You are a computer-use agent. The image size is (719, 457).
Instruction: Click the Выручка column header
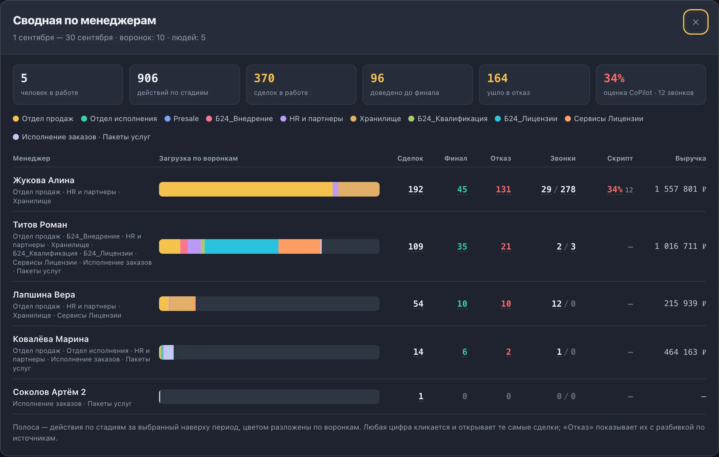click(690, 158)
